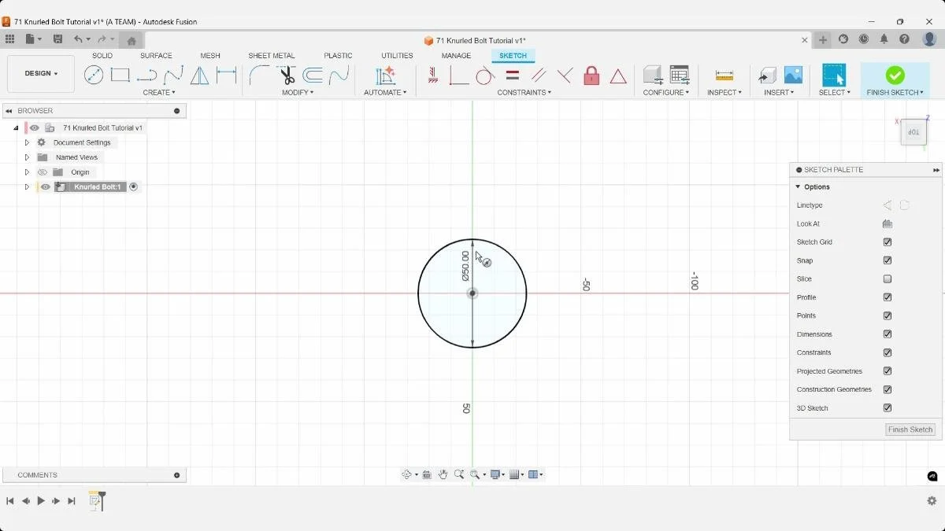Click the ViewCube in the corner
This screenshot has width=945, height=531.
[x=913, y=132]
